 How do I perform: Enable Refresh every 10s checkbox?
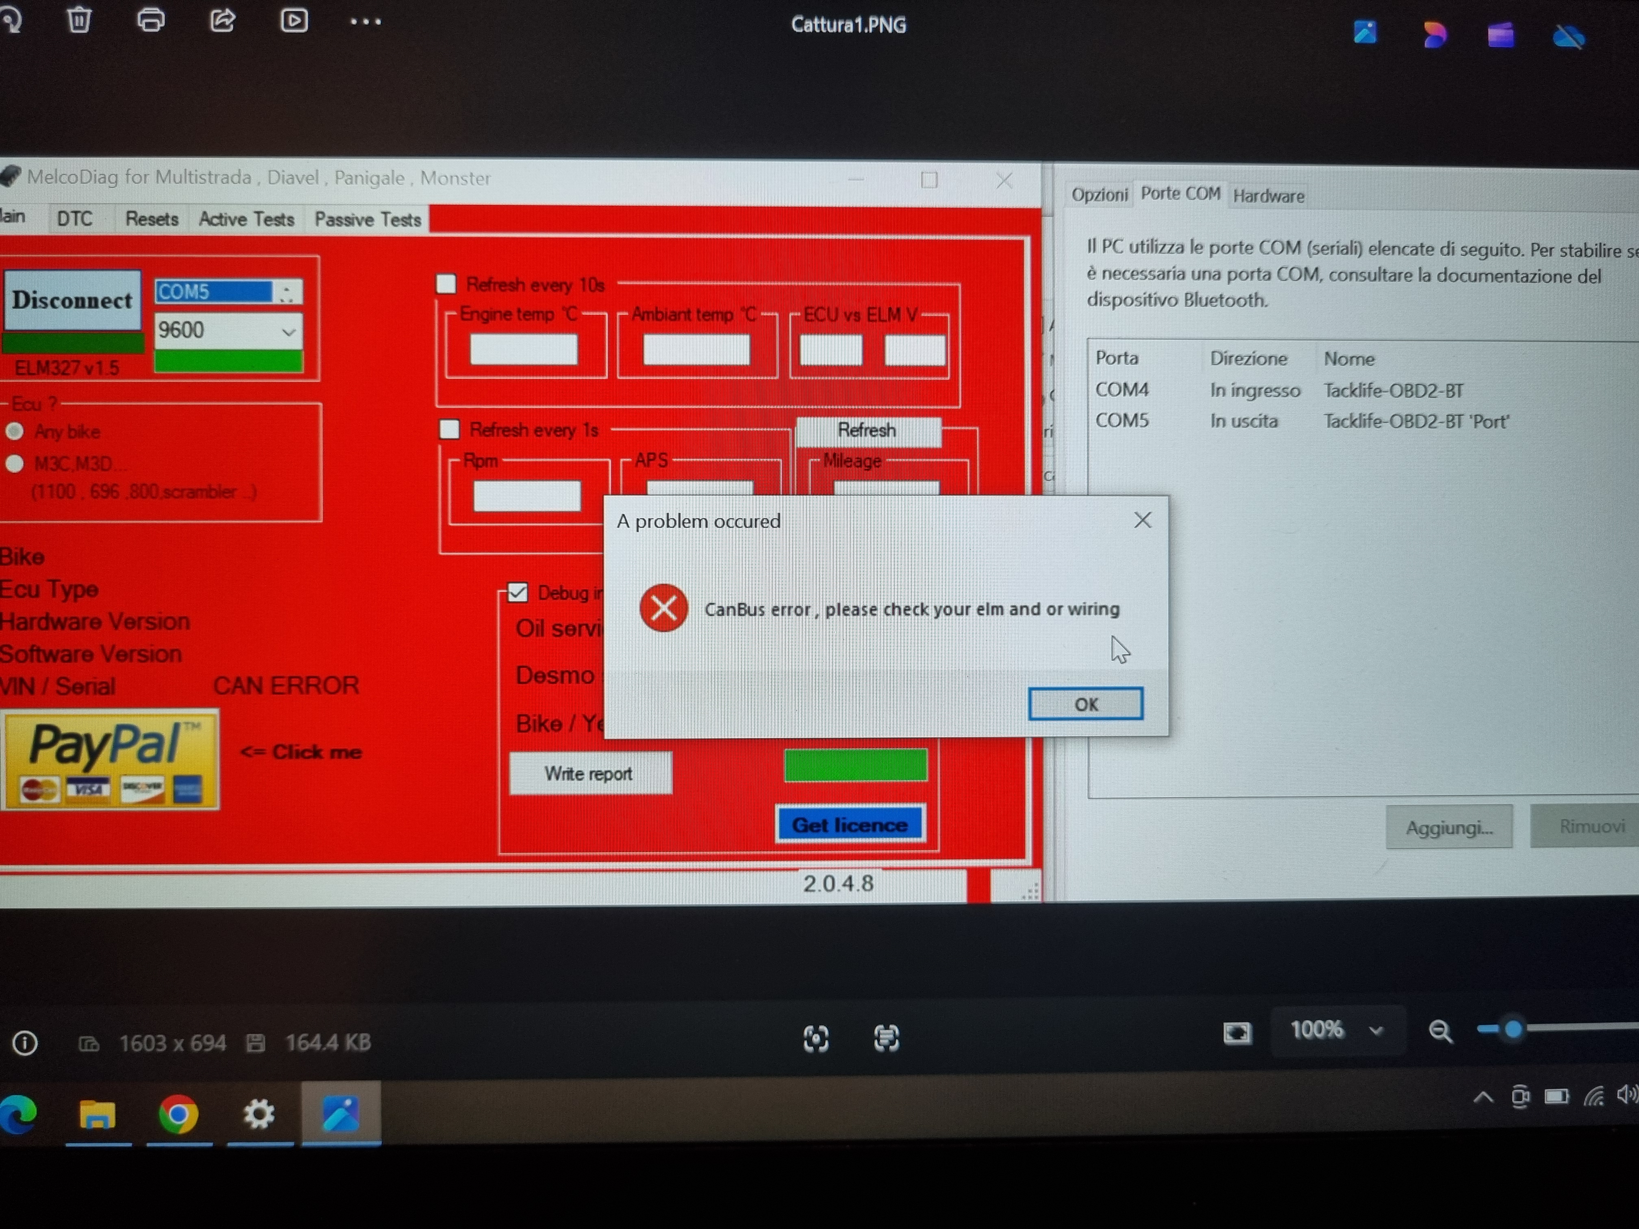tap(446, 284)
